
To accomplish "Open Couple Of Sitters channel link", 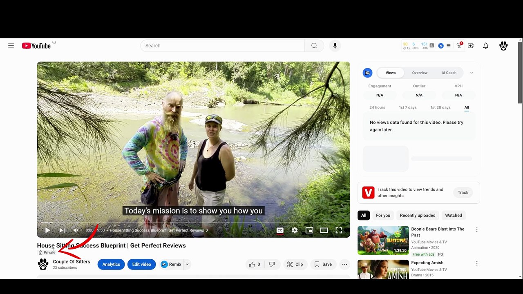I will tap(72, 262).
